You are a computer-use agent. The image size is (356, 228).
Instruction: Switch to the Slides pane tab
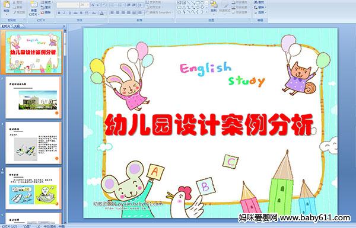point(6,26)
